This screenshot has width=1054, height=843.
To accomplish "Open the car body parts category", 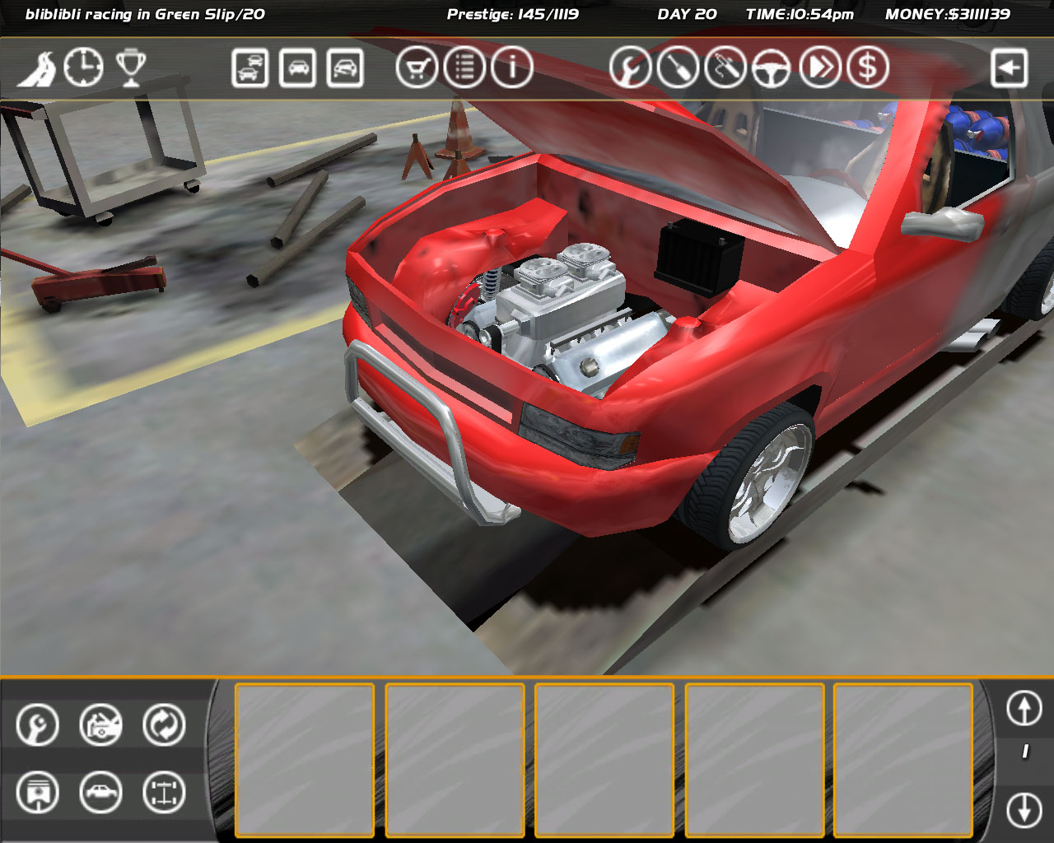I will click(x=100, y=793).
